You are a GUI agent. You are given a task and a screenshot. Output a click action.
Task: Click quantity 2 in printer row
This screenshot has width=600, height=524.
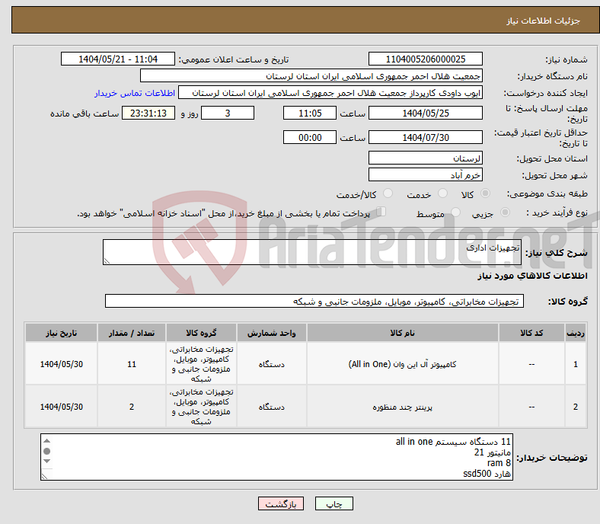tap(131, 407)
